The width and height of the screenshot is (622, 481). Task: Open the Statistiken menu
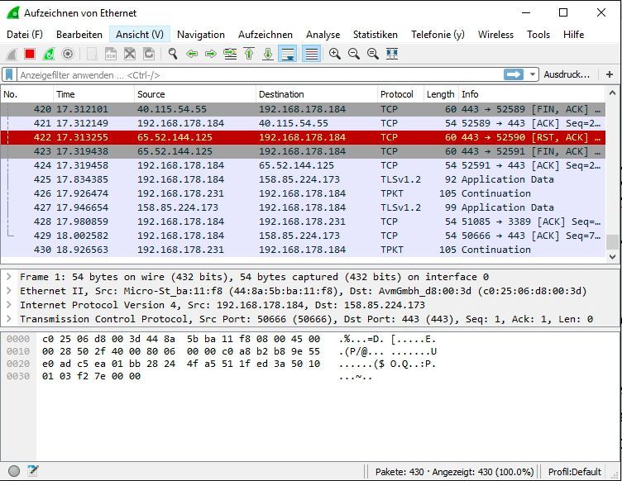tap(376, 35)
